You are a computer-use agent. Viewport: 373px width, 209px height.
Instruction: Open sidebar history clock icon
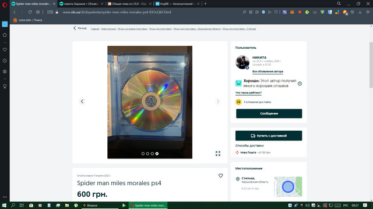(x=5, y=61)
